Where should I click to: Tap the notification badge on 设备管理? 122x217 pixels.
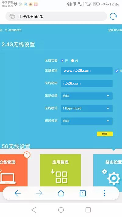click(27, 155)
